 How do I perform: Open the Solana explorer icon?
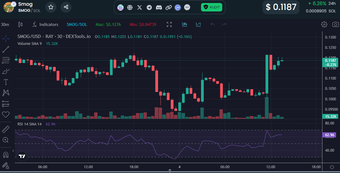[120, 7]
